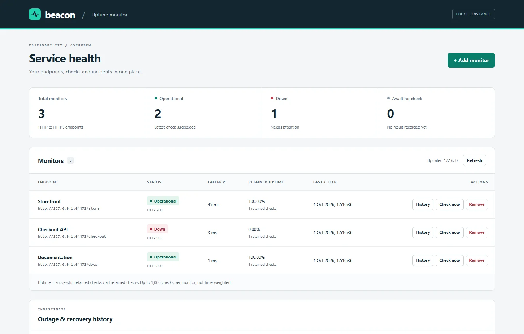524x334 pixels.
Task: Click the URL ending in /docs
Action: point(68,265)
